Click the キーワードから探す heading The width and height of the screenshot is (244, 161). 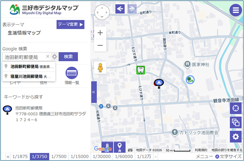[23, 97]
